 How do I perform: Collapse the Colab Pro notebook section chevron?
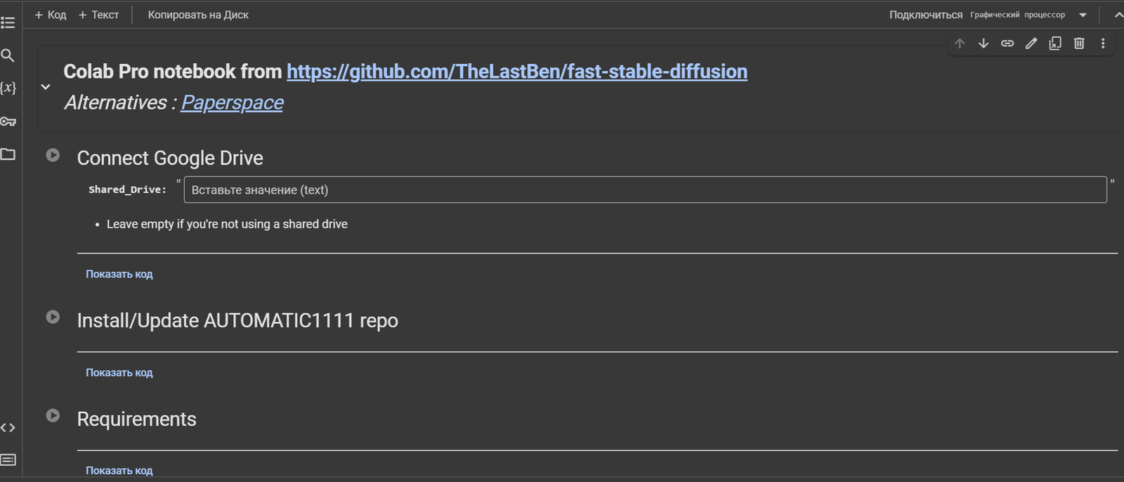(46, 87)
